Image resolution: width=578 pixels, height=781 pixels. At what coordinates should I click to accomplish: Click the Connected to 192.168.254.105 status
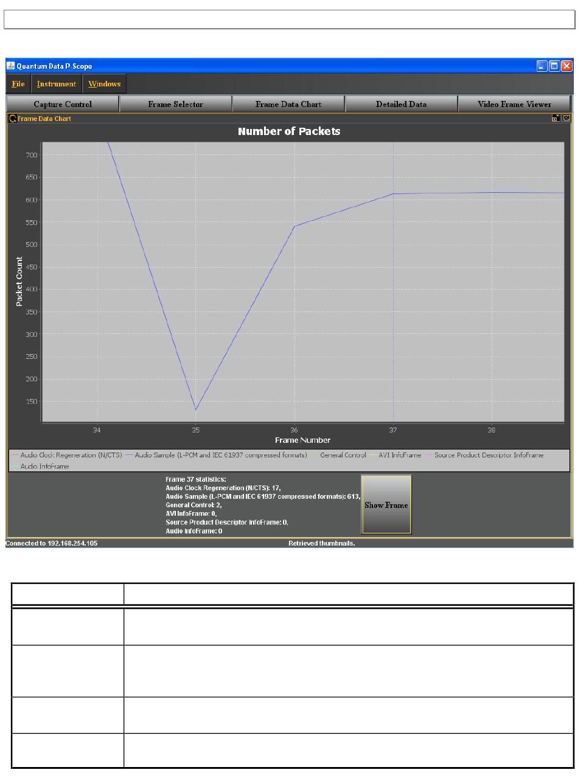pyautogui.click(x=52, y=543)
